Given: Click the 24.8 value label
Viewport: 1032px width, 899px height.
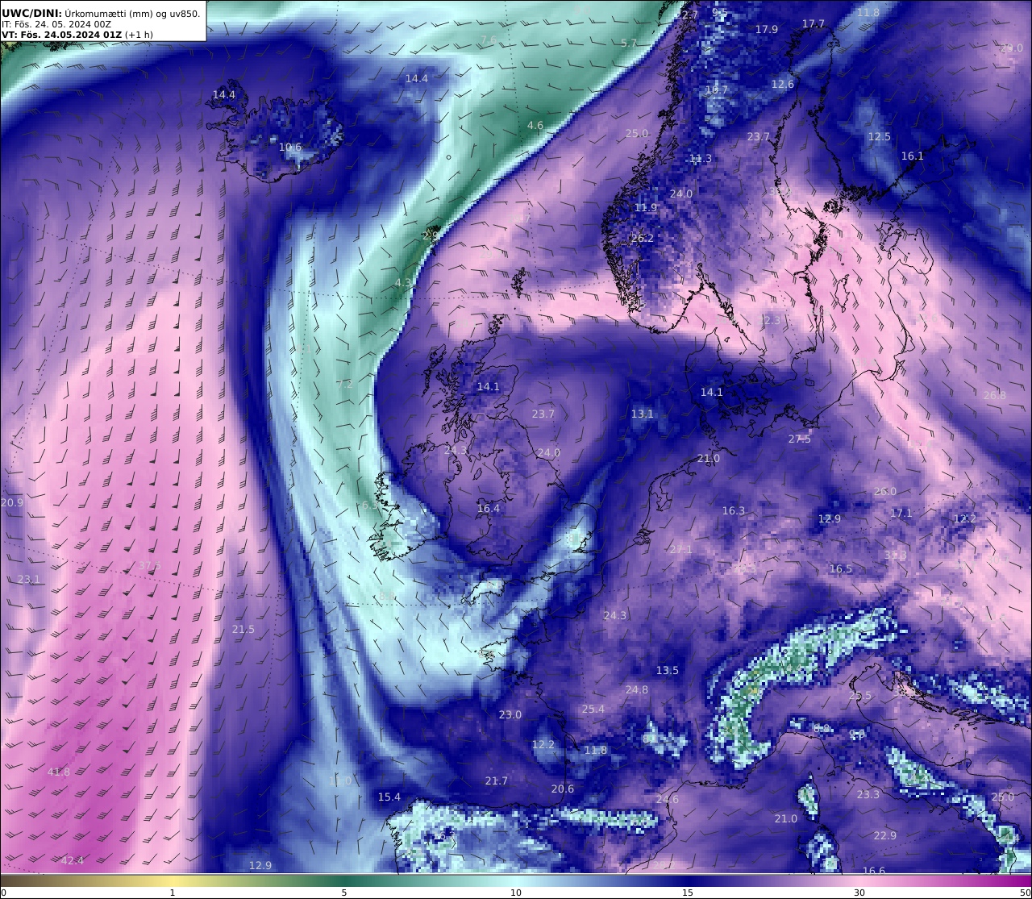Looking at the screenshot, I should click(637, 690).
